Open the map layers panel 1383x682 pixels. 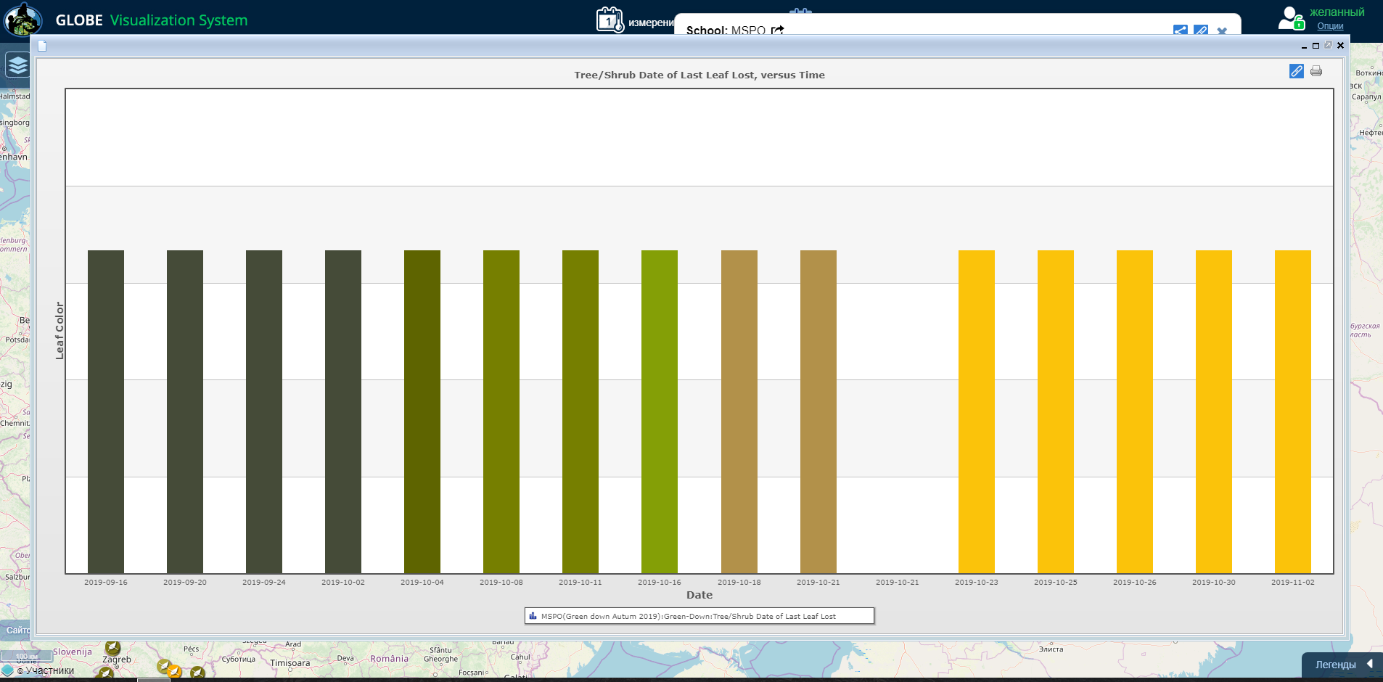point(17,65)
